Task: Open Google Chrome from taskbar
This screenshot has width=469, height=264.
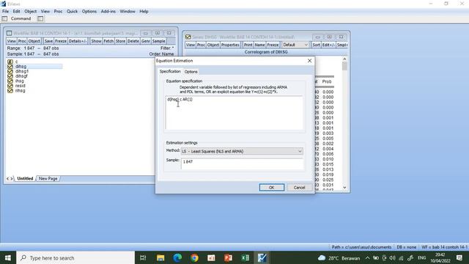Action: pos(194,257)
